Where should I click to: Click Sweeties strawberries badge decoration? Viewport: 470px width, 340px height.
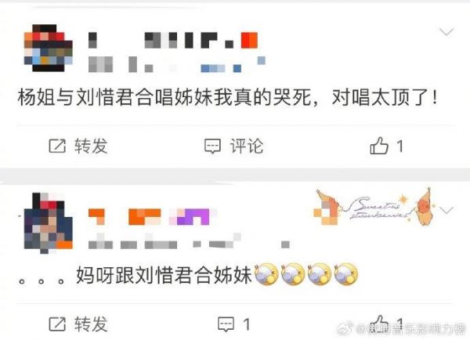click(374, 208)
